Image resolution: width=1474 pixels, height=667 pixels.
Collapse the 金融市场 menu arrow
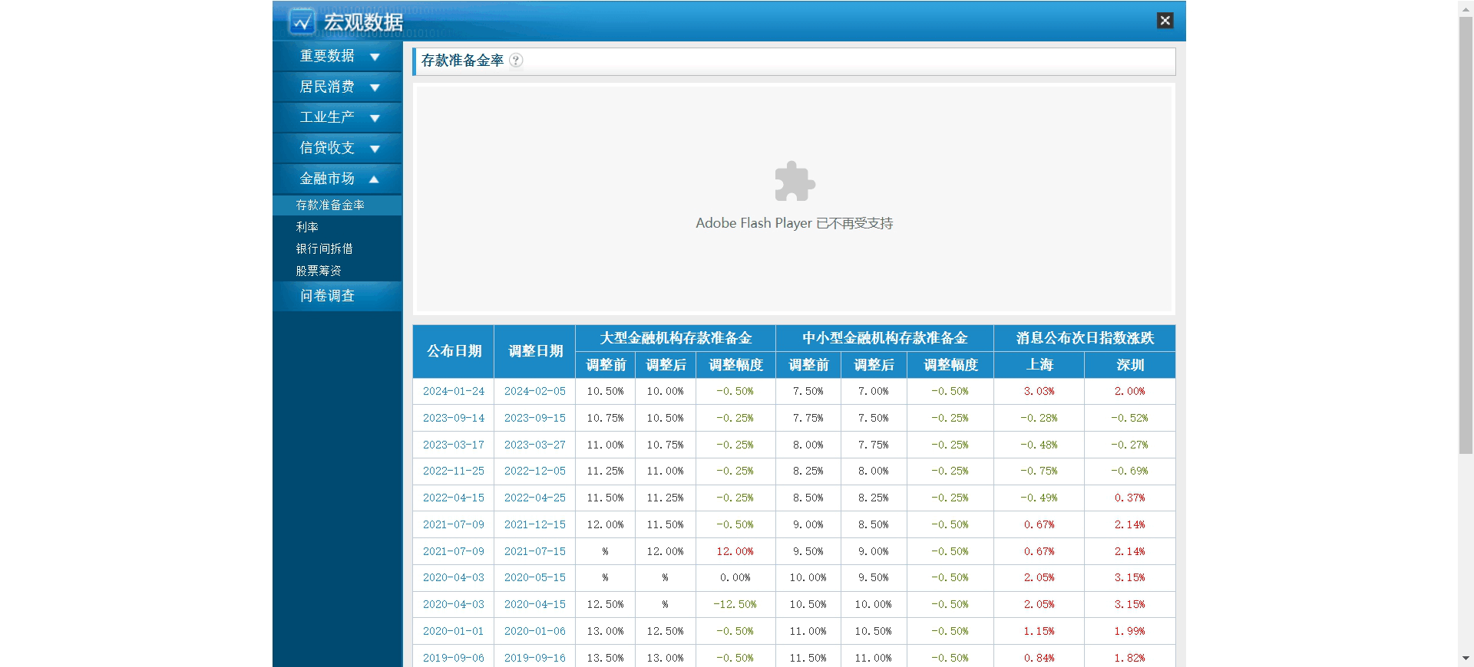click(x=374, y=179)
